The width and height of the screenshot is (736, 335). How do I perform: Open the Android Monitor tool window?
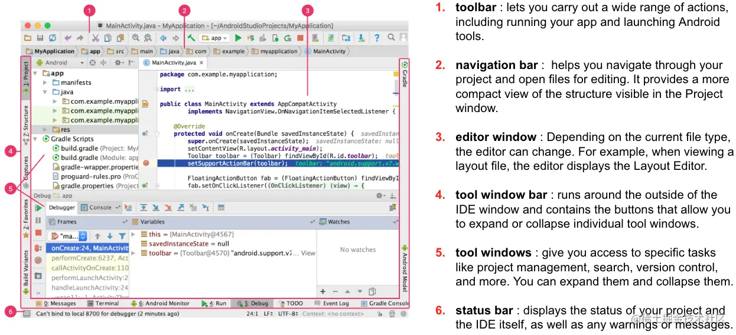click(160, 304)
